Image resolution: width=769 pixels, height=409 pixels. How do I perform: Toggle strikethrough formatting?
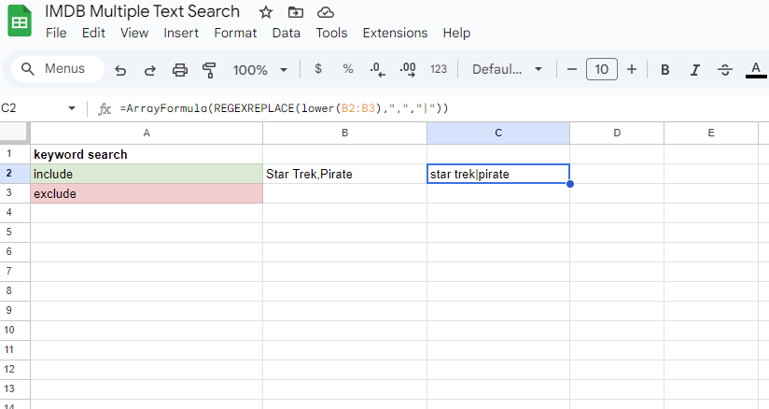coord(725,70)
